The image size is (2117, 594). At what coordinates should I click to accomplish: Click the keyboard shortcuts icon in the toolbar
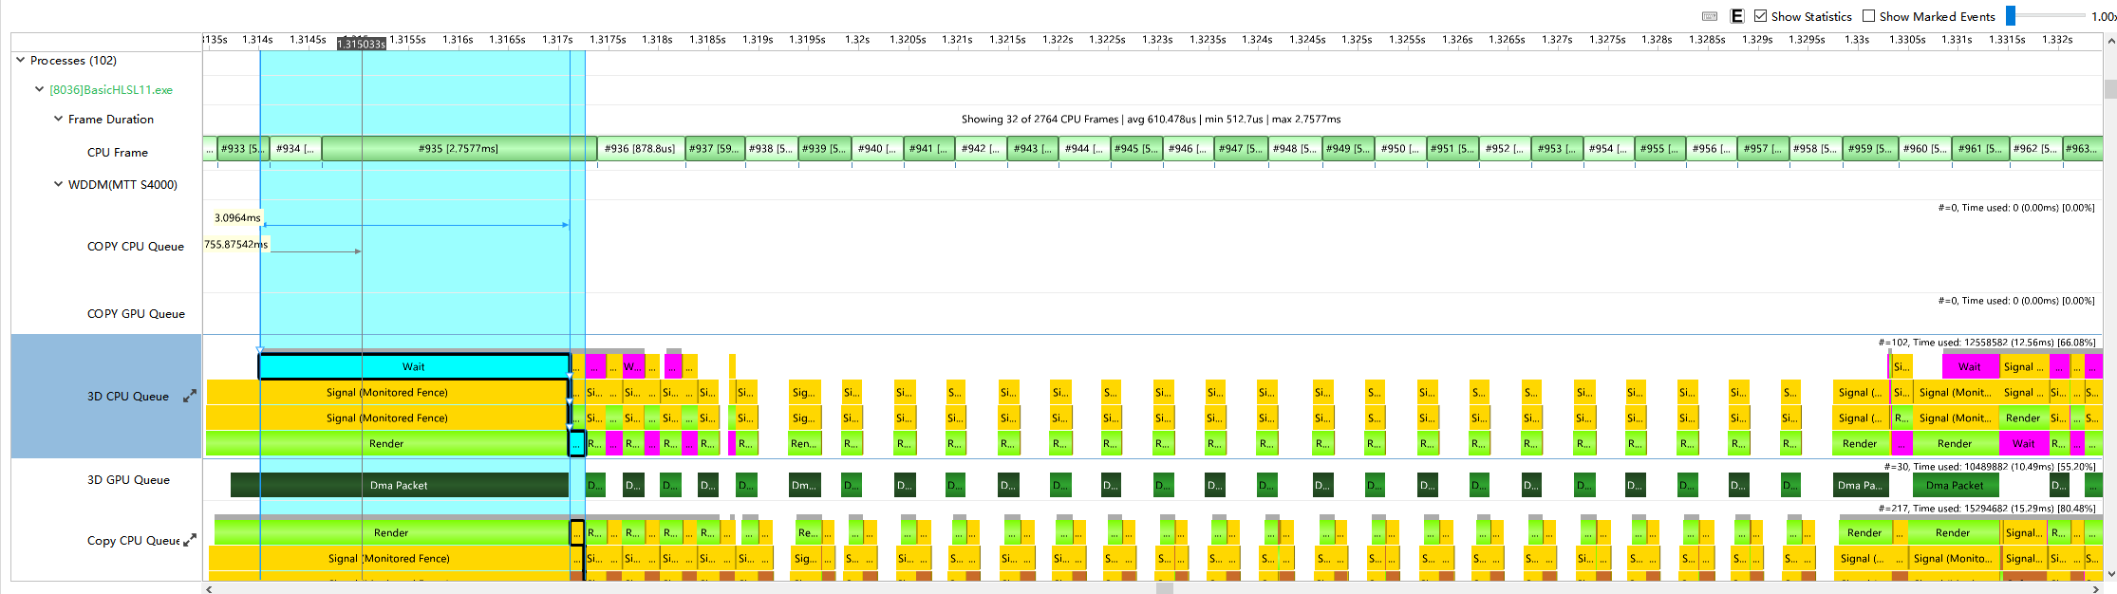click(1710, 16)
